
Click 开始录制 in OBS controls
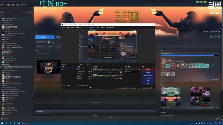coord(148,72)
